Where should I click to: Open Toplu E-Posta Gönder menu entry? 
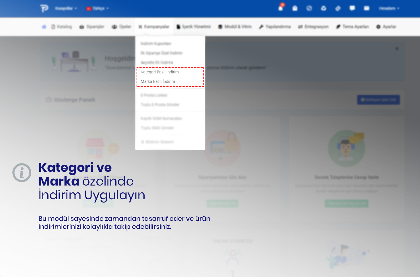pyautogui.click(x=160, y=105)
